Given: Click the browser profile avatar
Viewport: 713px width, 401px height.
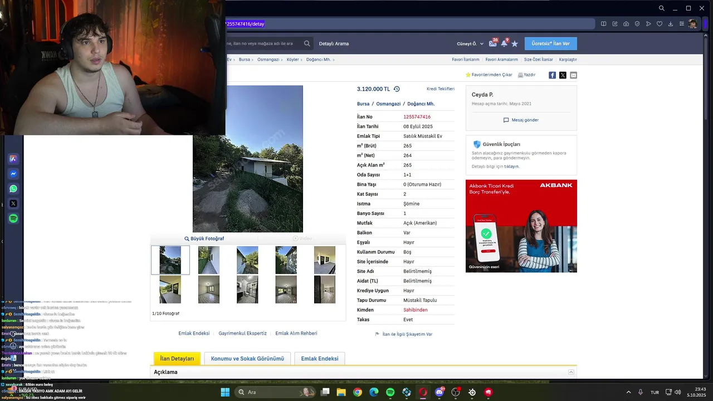Looking at the screenshot, I should point(693,24).
